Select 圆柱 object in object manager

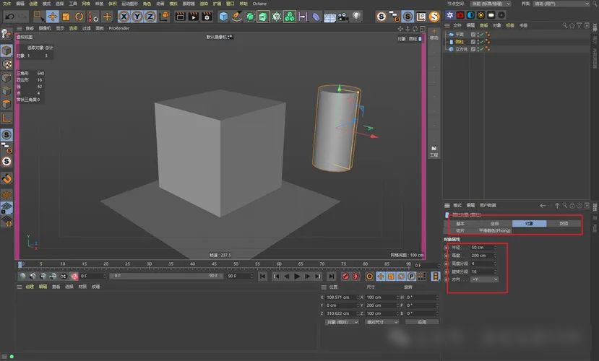[459, 42]
